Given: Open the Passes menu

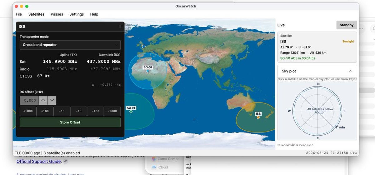Looking at the screenshot, I should pos(57,14).
